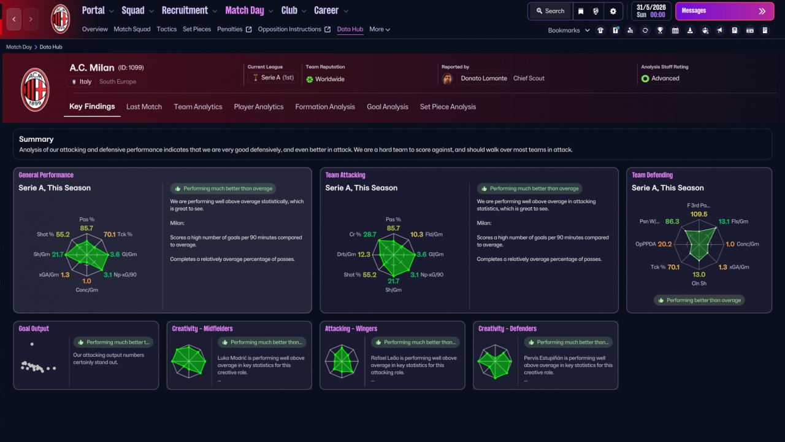
Task: Go back with the left arrow button
Action: pyautogui.click(x=14, y=19)
